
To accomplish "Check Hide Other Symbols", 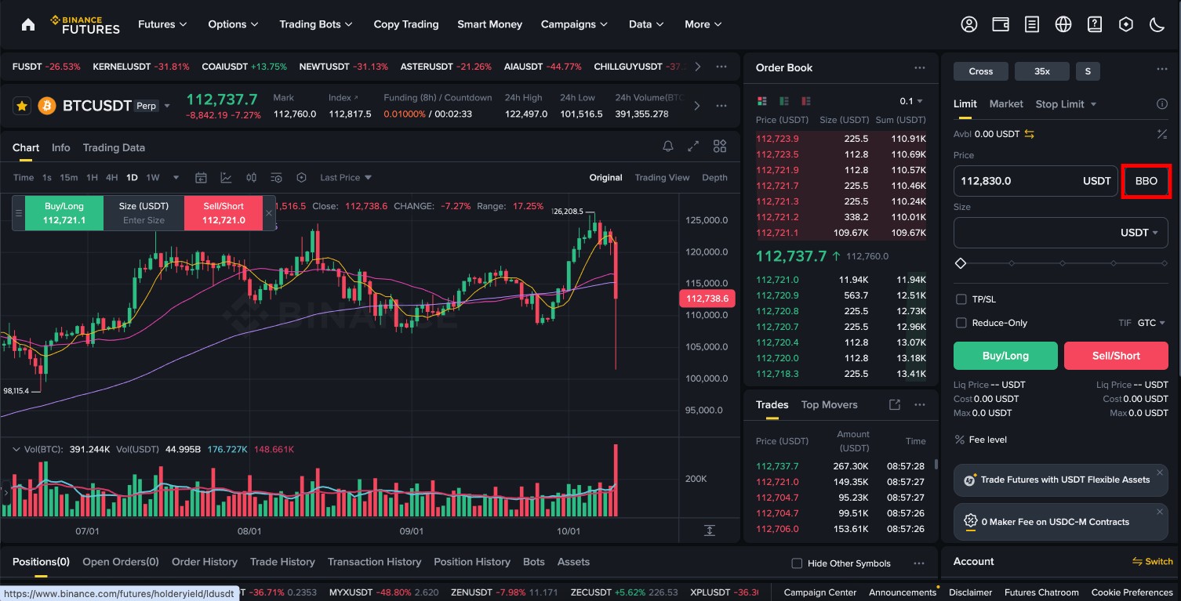I will 797,563.
